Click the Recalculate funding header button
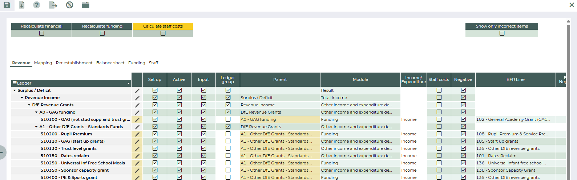This screenshot has height=180, width=577. [x=102, y=26]
